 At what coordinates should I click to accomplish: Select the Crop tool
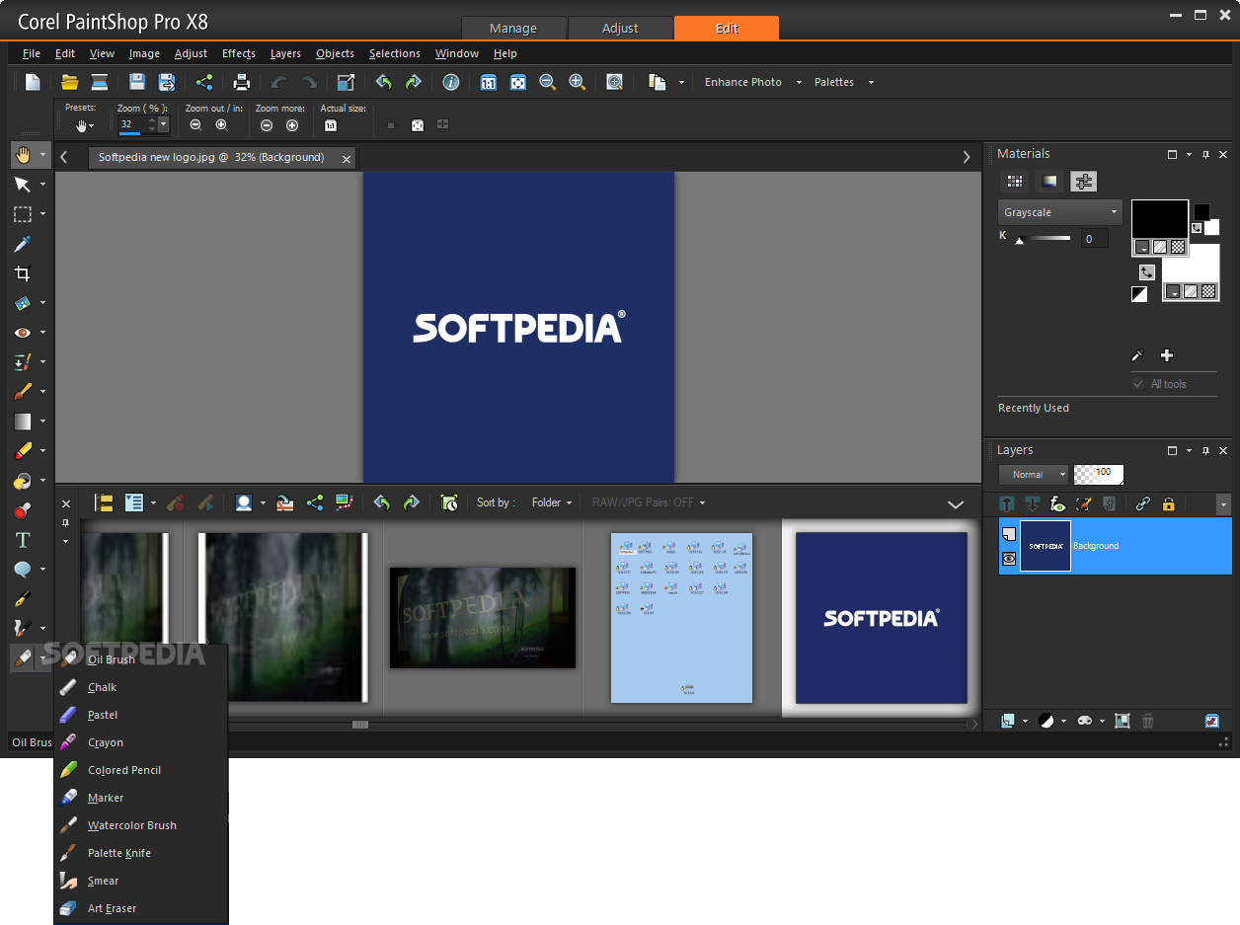pyautogui.click(x=23, y=273)
